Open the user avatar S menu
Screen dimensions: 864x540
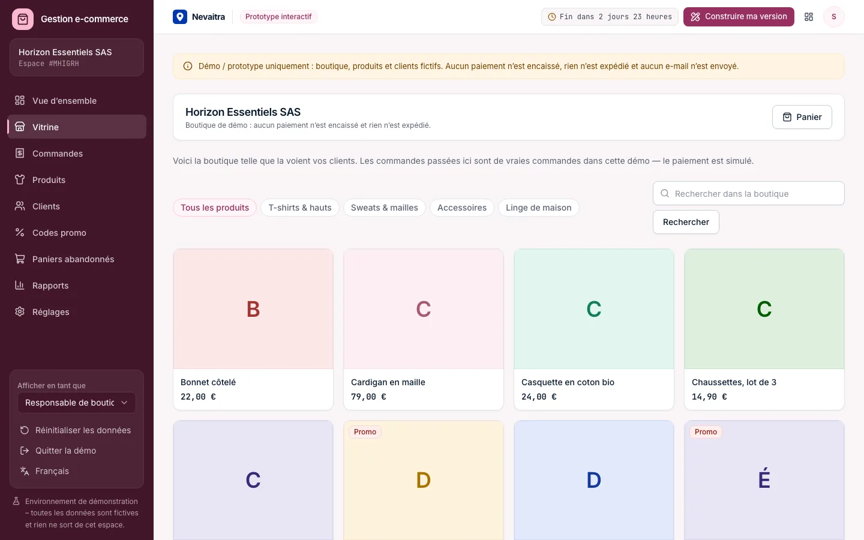click(833, 17)
